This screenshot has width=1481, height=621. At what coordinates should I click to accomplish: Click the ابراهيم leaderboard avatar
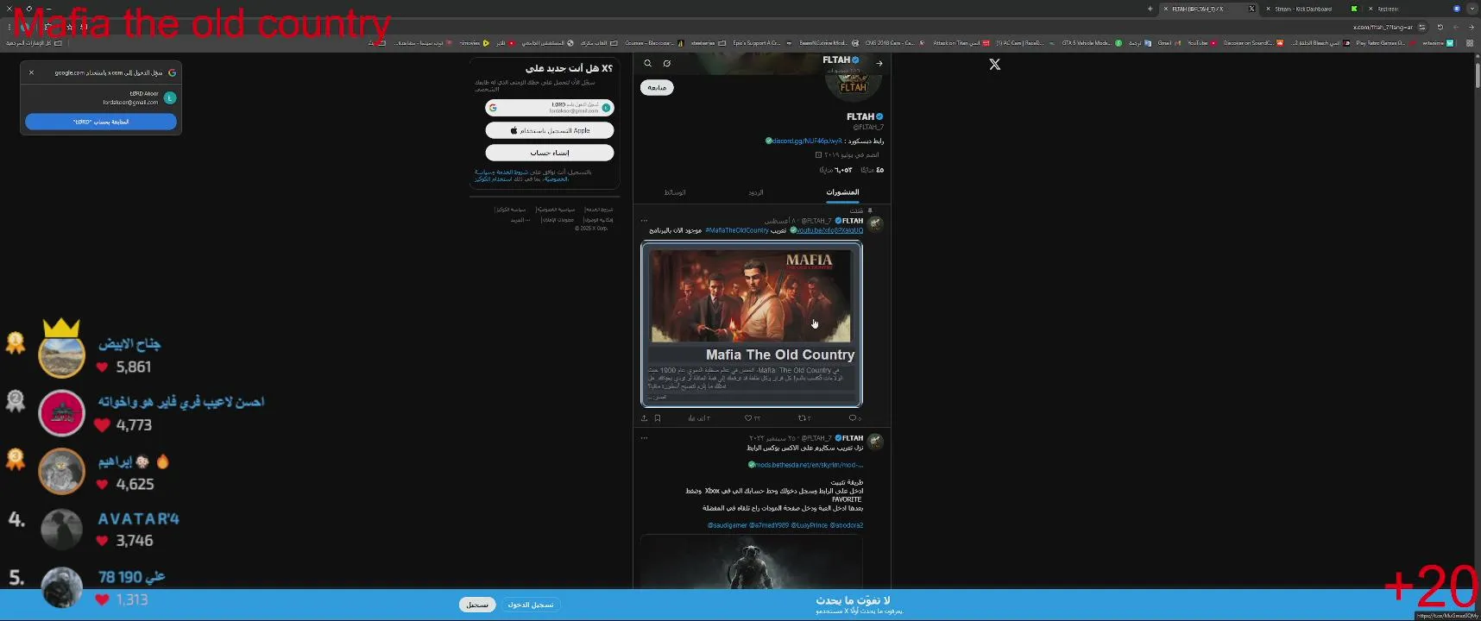point(62,471)
